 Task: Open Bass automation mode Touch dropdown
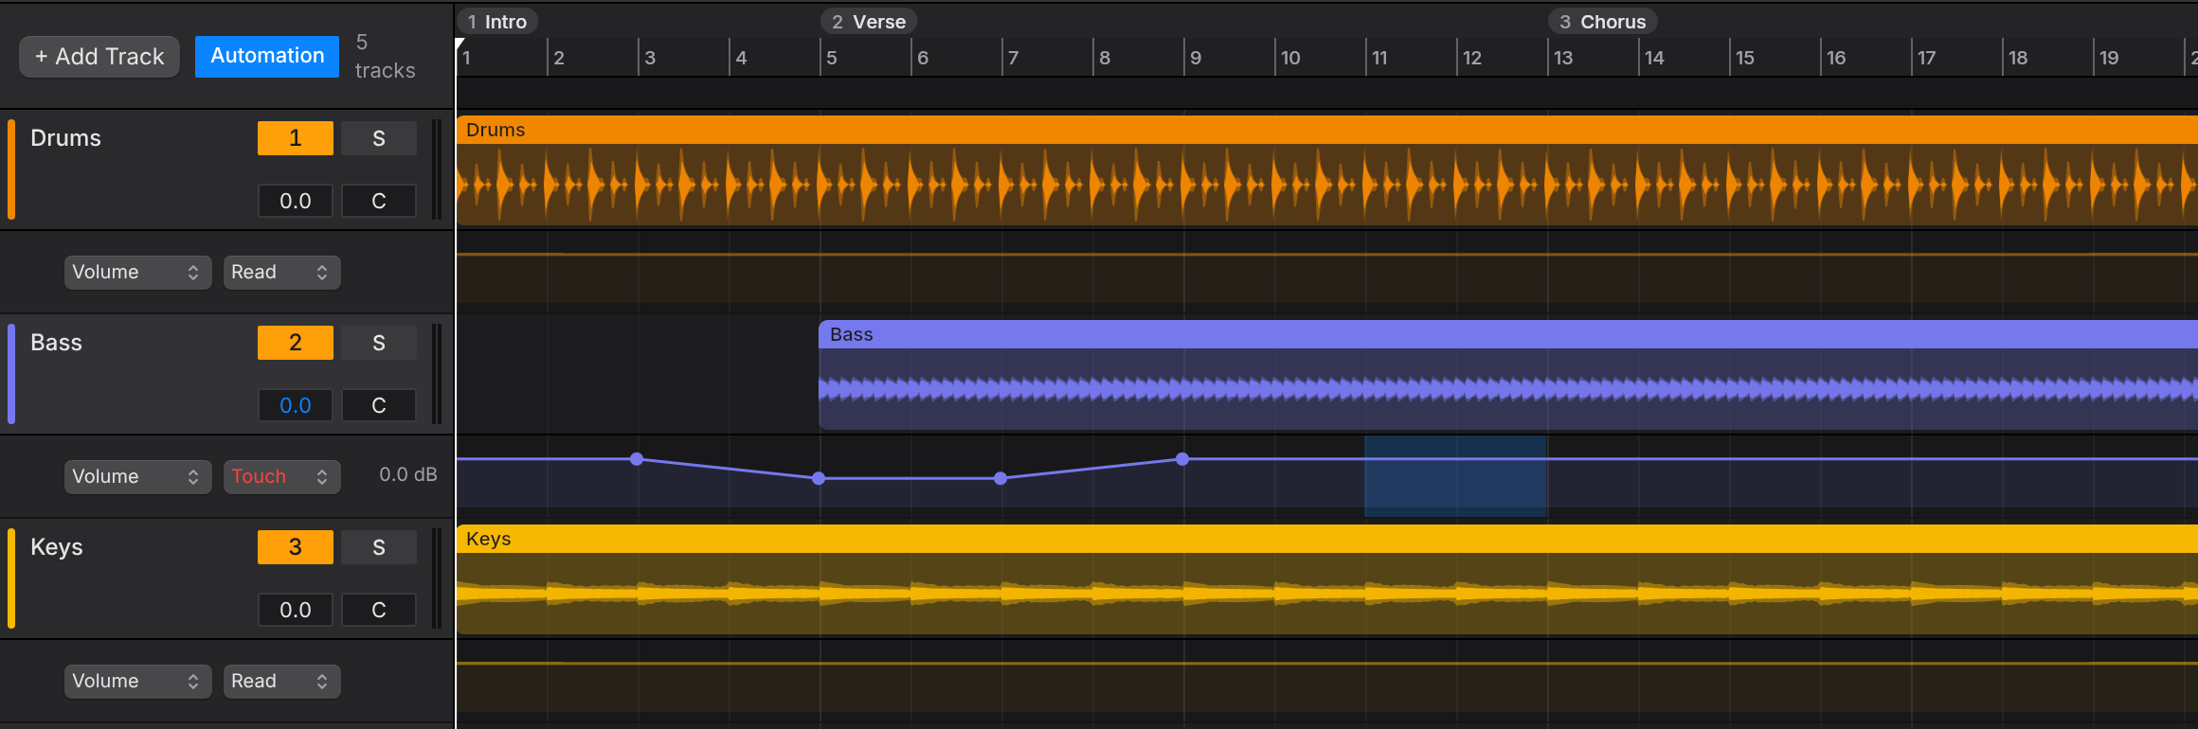(x=281, y=477)
